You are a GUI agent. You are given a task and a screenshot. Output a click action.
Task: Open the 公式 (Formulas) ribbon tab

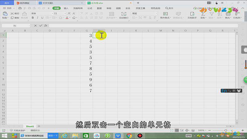click(x=90, y=8)
